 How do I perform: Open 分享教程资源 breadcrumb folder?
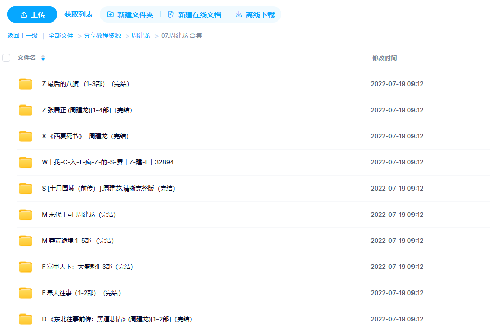103,36
